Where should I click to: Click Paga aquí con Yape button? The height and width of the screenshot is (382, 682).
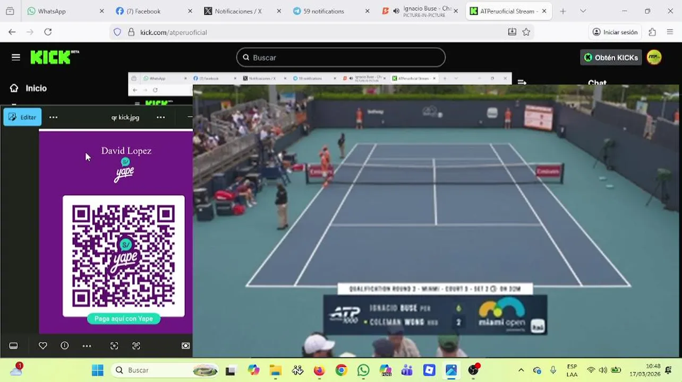click(x=124, y=318)
